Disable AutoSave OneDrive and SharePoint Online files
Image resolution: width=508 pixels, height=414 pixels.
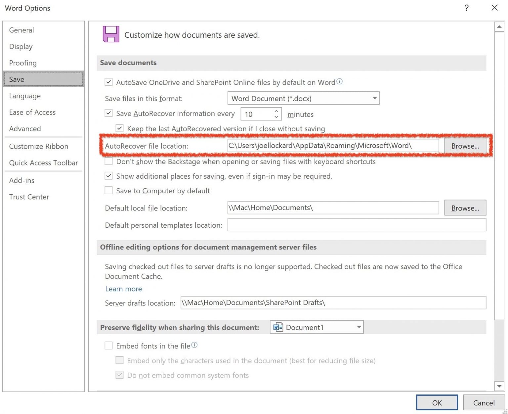click(108, 82)
